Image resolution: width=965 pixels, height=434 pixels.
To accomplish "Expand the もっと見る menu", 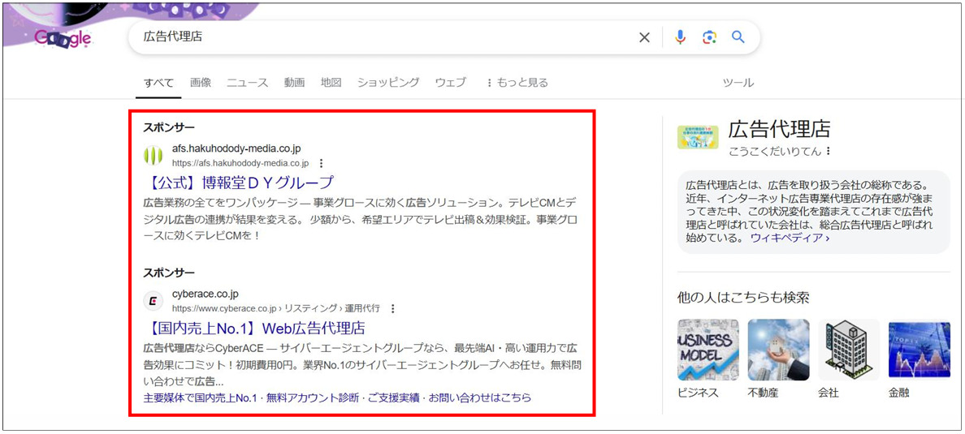I will click(517, 83).
